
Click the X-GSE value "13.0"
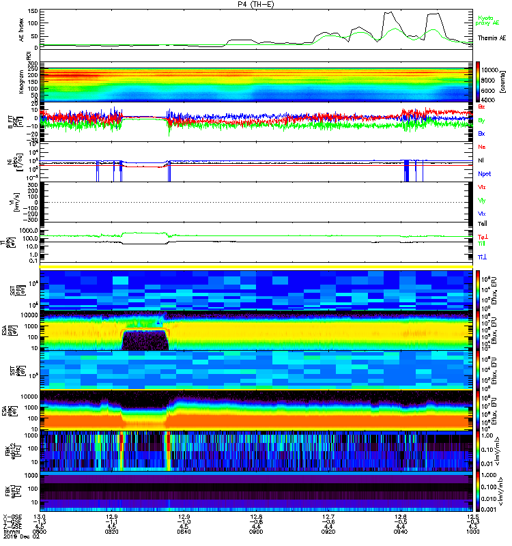click(x=40, y=517)
